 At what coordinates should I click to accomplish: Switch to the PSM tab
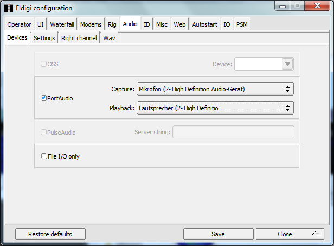click(242, 24)
